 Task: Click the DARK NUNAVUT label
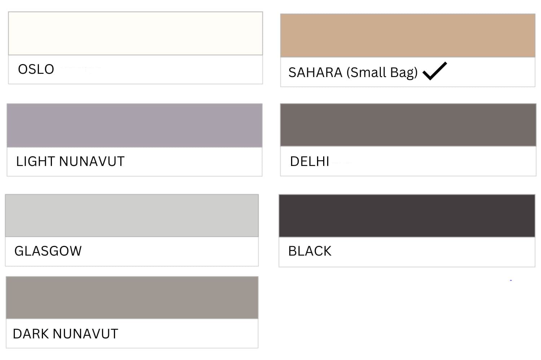click(65, 334)
